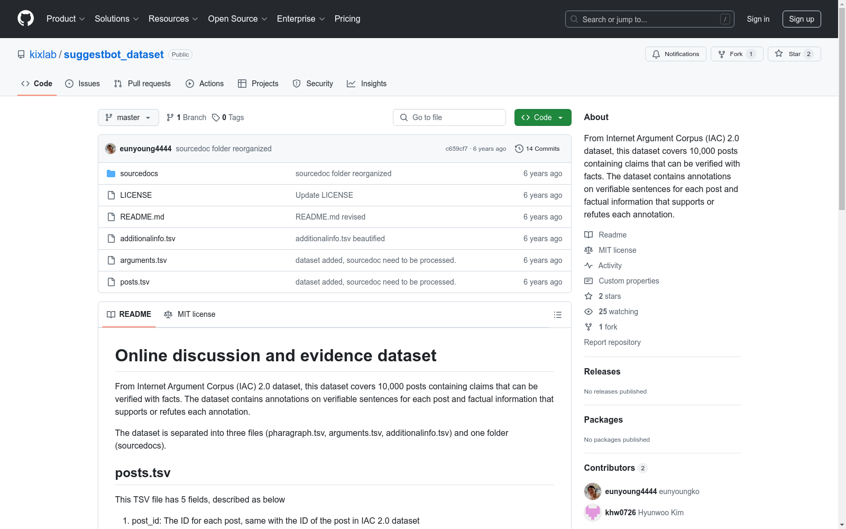The width and height of the screenshot is (846, 529).
Task: Click the Notifications bell button
Action: (676, 54)
